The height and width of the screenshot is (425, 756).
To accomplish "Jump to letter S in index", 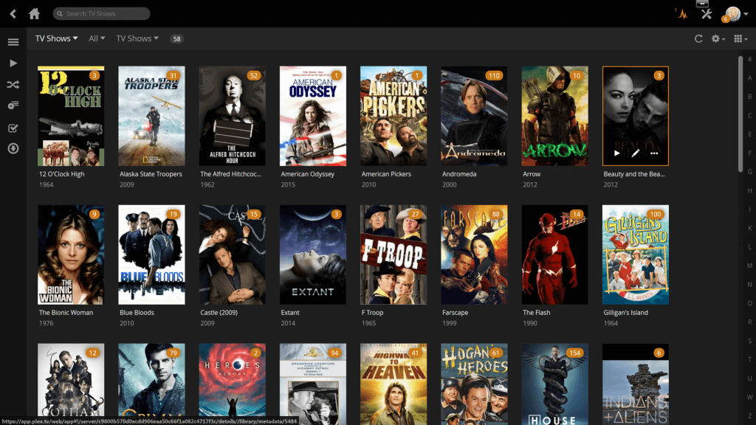I will (750, 341).
